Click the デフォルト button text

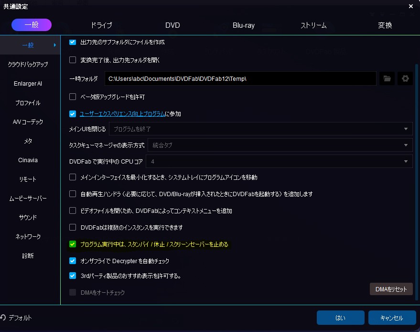[21, 318]
